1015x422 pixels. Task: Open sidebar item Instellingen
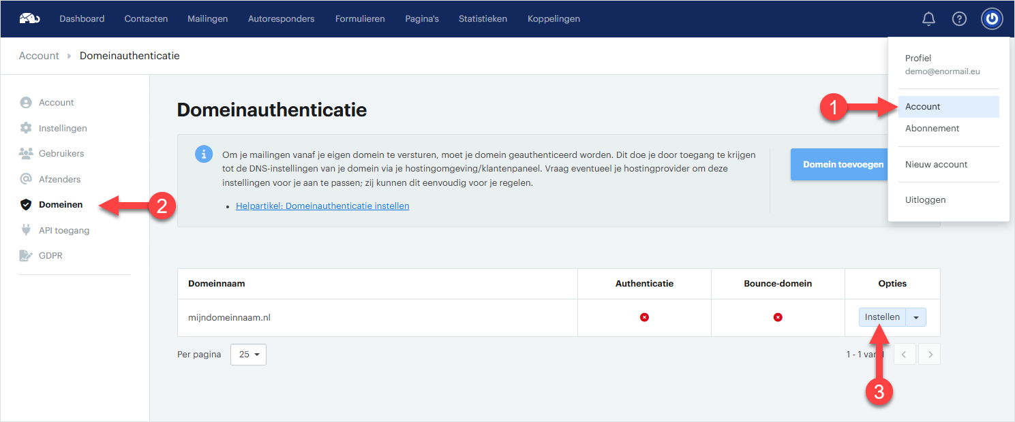[x=63, y=128]
